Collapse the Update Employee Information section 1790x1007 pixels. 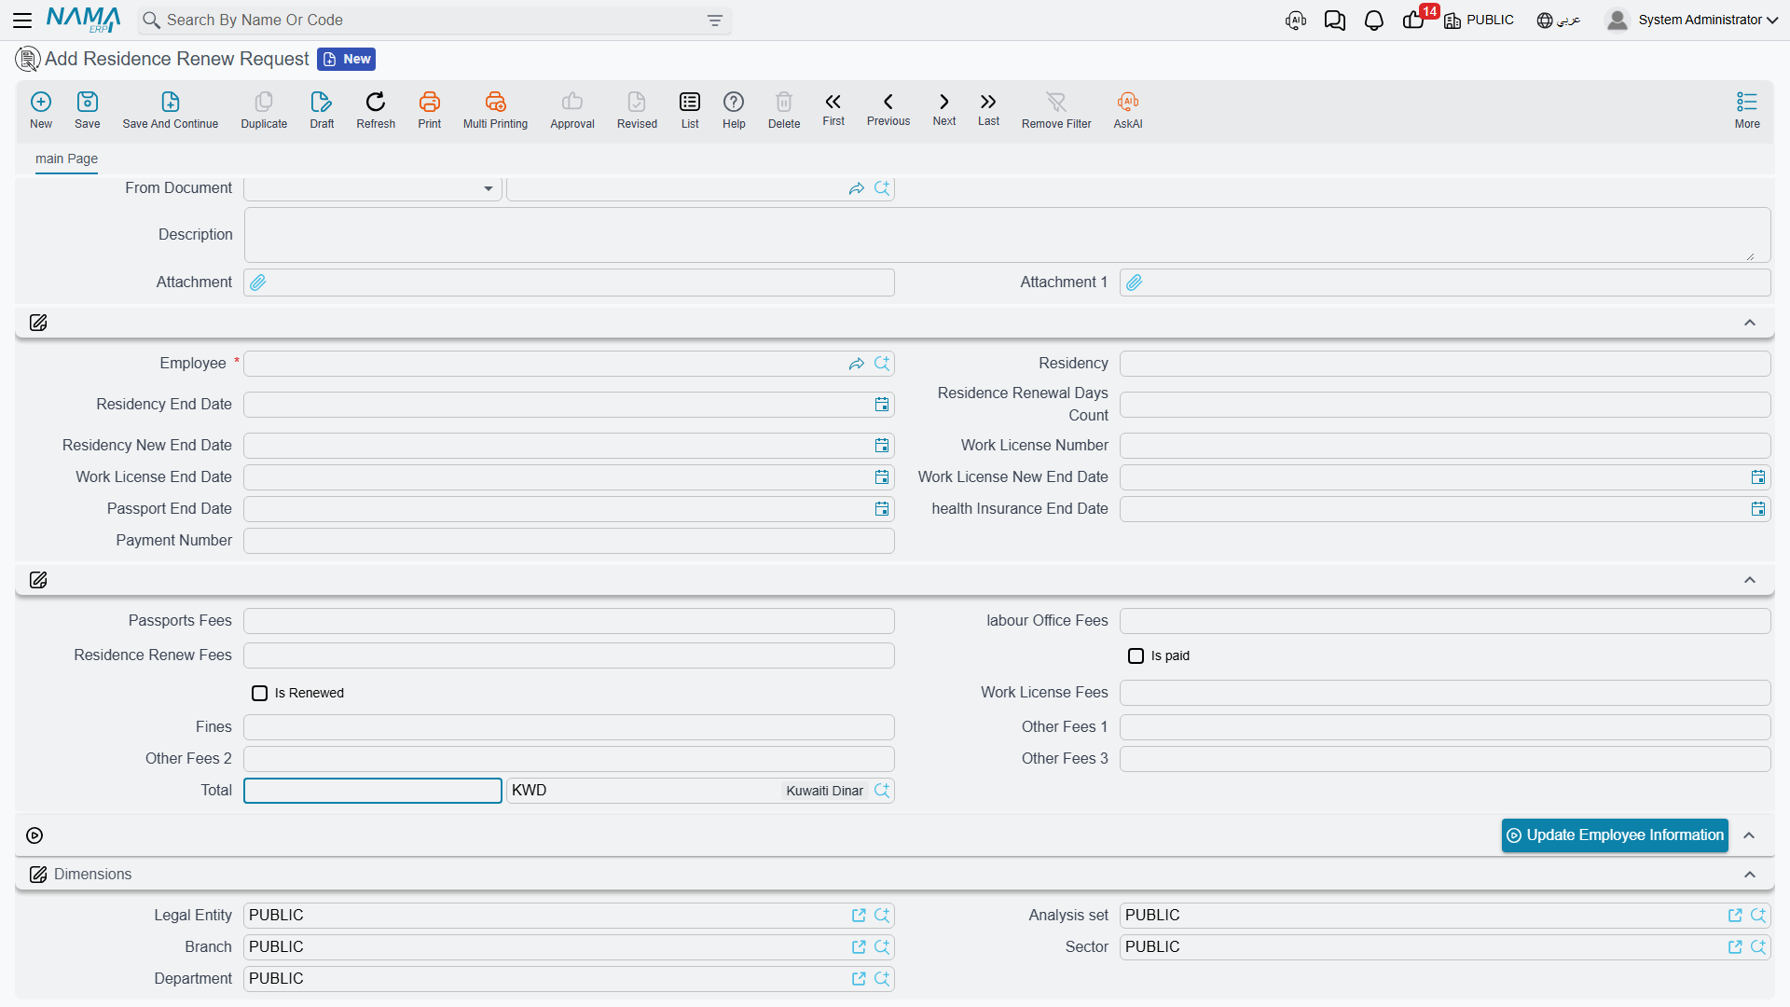coord(1750,835)
